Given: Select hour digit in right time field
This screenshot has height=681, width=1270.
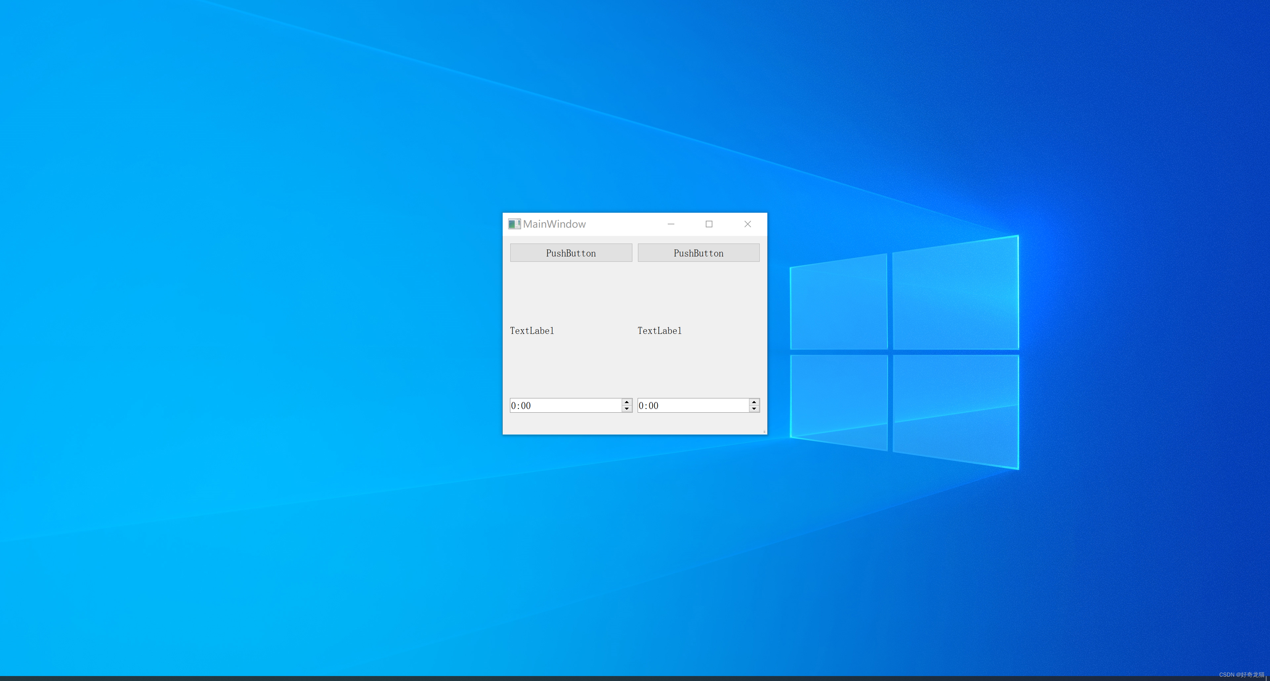Looking at the screenshot, I should [x=641, y=406].
